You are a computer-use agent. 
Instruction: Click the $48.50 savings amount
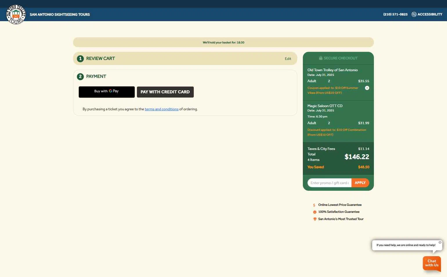click(363, 167)
